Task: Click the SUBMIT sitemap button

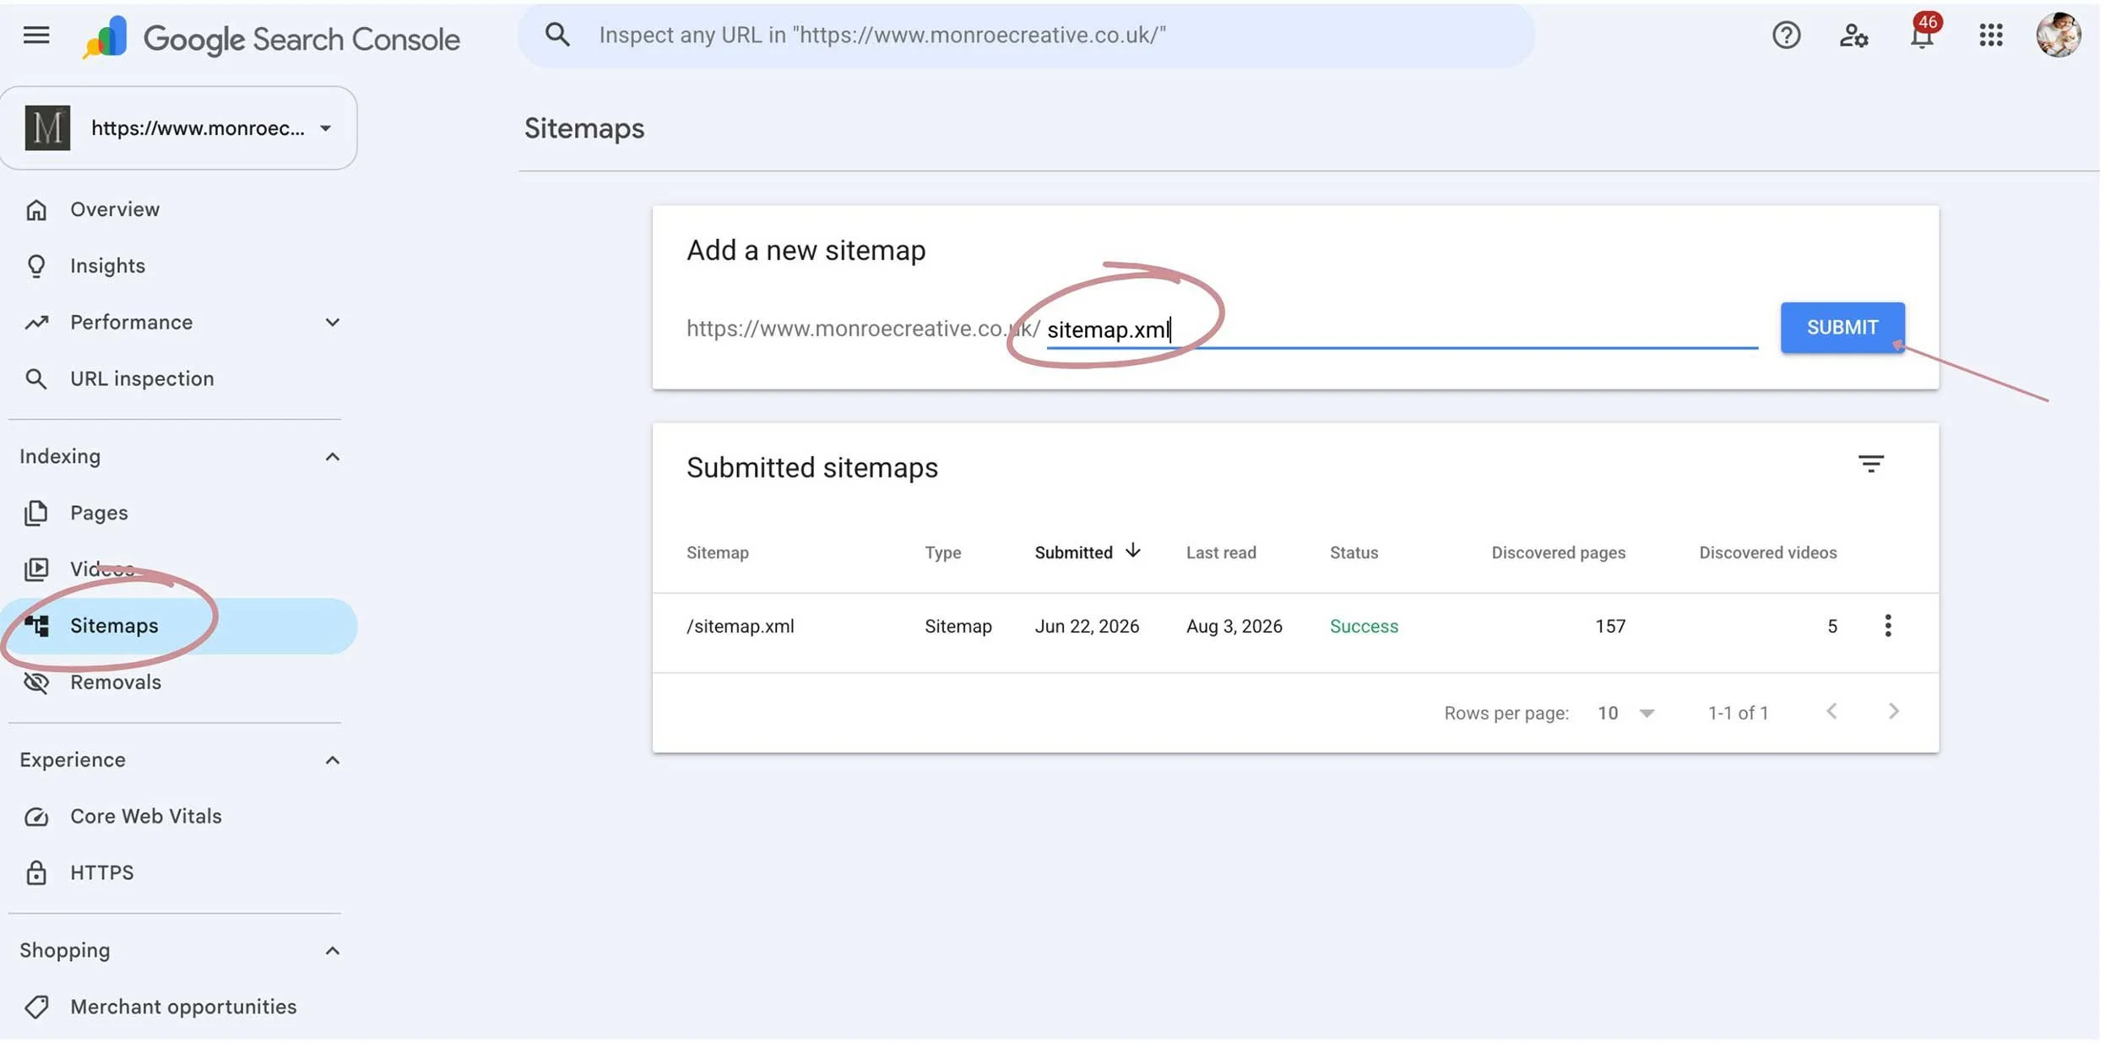Action: point(1842,328)
